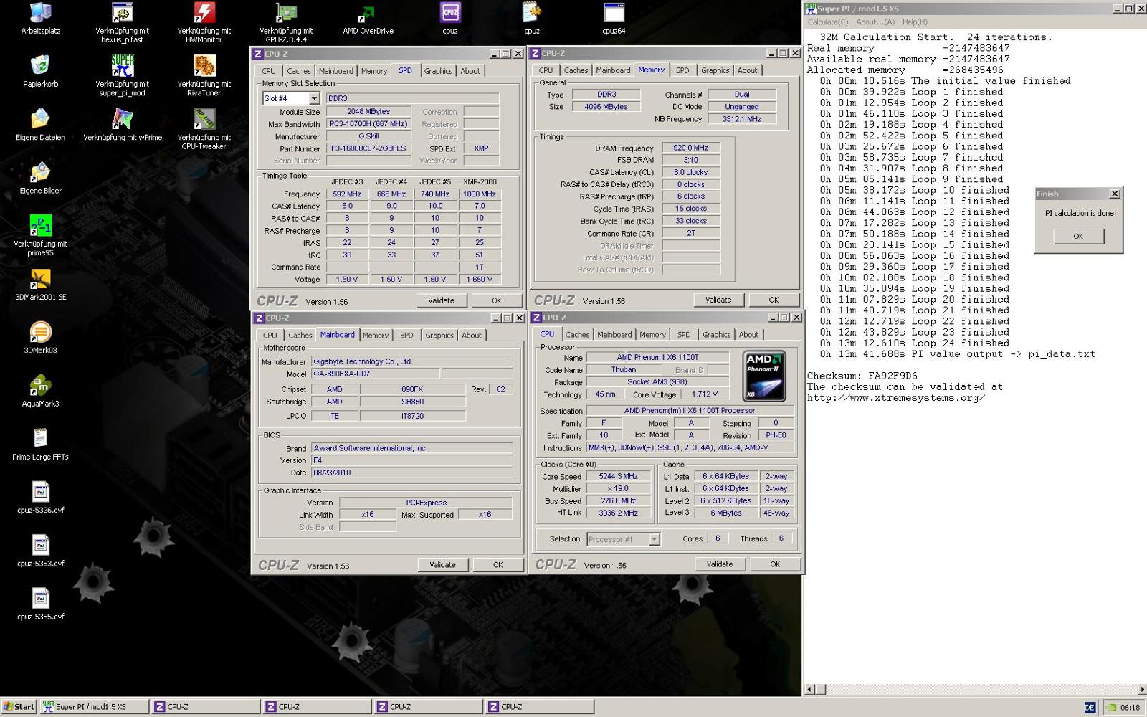Click the DE language indicator in tray
Screen dimensions: 1147x717
coord(1090,708)
